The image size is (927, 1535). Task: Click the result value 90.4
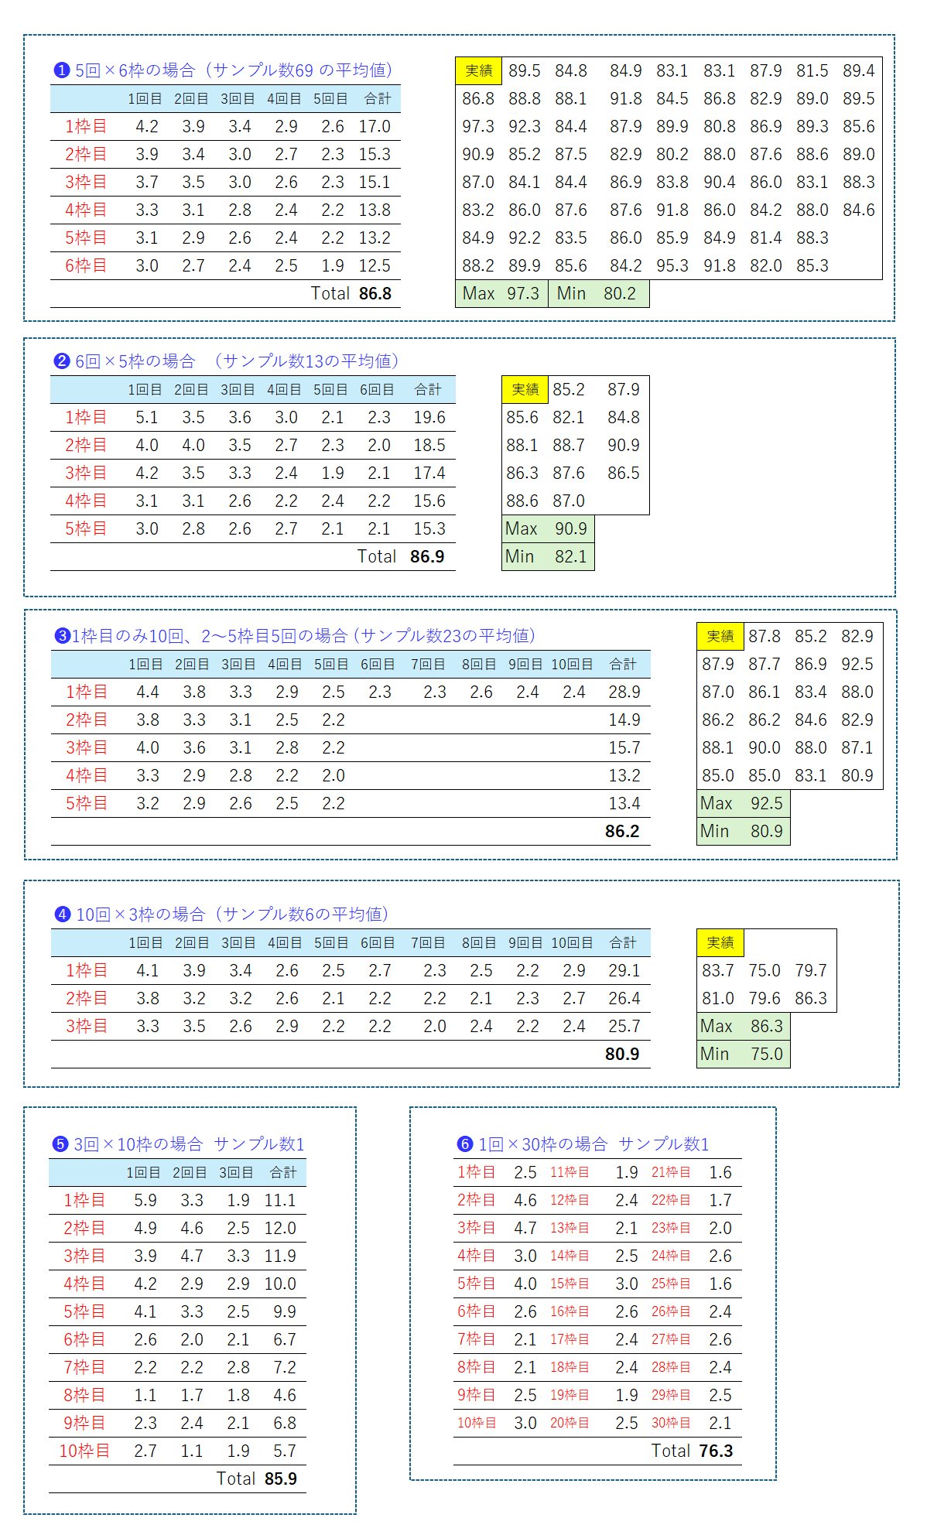click(x=719, y=183)
